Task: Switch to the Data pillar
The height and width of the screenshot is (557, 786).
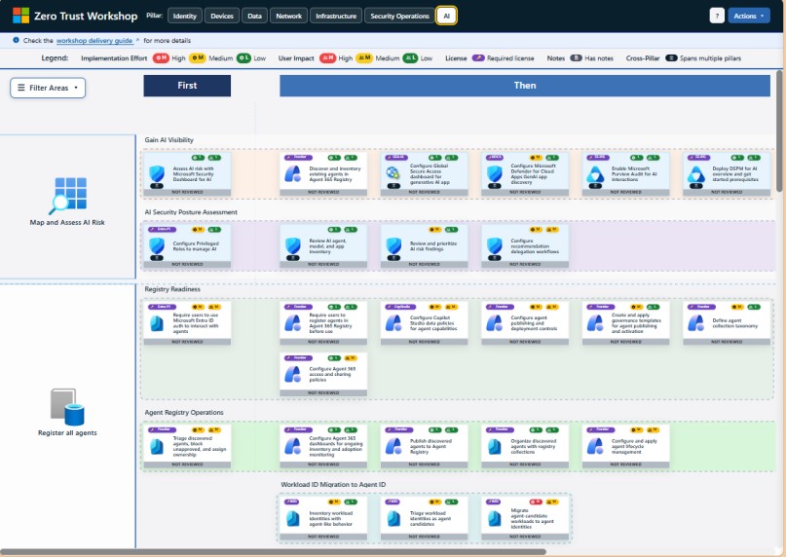Action: coord(254,16)
